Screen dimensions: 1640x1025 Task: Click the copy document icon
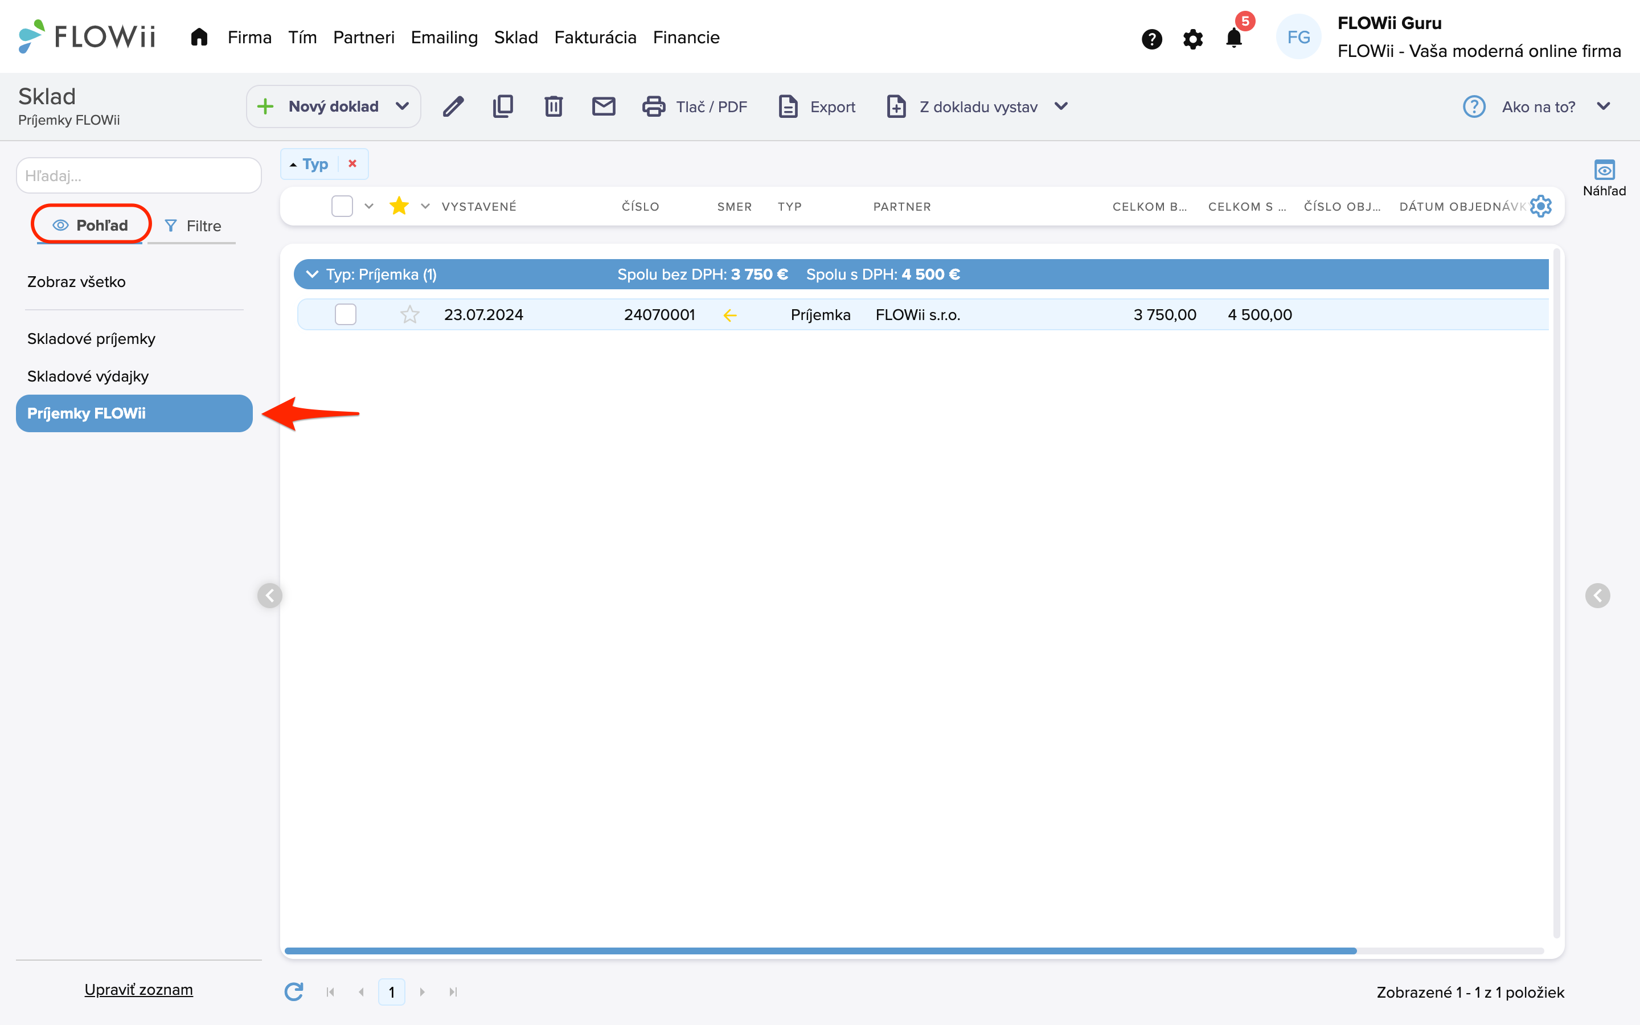tap(503, 106)
